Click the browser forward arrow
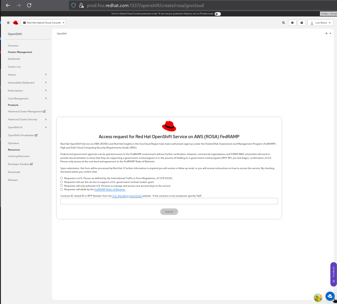 [x=19, y=5]
